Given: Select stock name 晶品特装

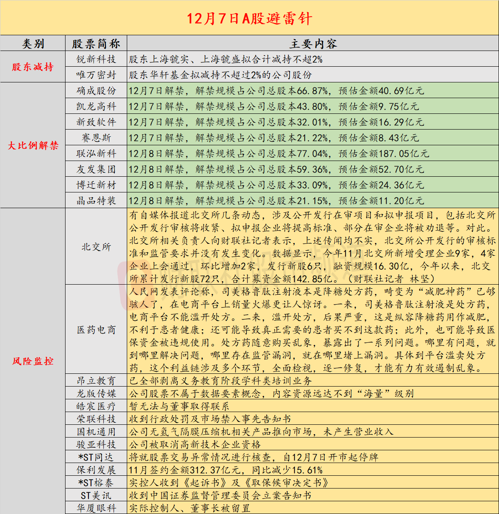Looking at the screenshot, I should [96, 201].
